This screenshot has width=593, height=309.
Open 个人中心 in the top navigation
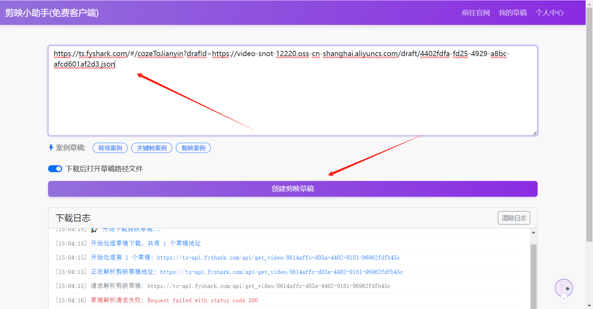549,13
